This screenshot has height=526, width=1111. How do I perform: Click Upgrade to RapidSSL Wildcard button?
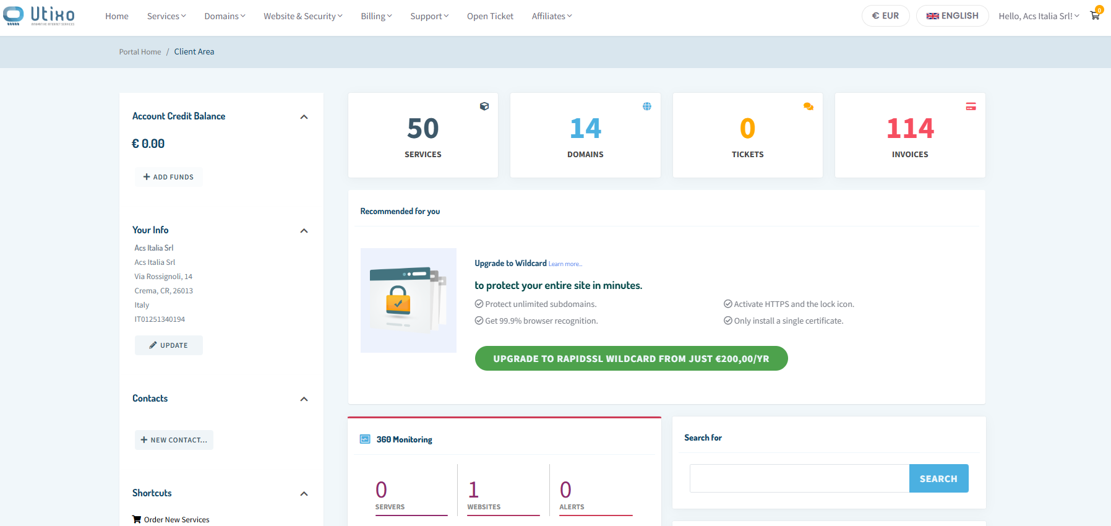click(631, 359)
